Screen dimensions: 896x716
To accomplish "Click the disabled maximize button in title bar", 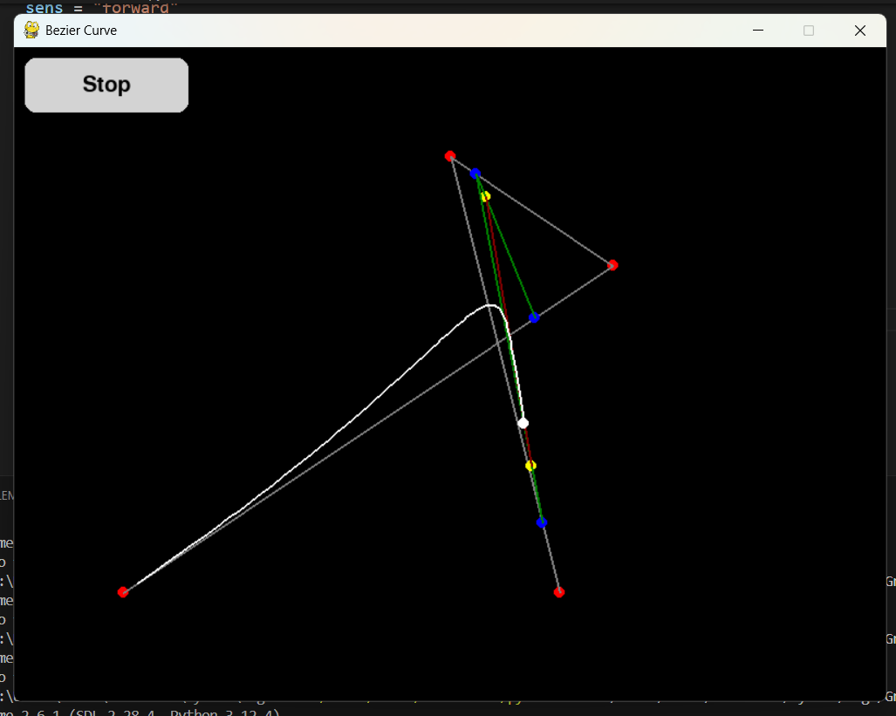I will click(808, 31).
